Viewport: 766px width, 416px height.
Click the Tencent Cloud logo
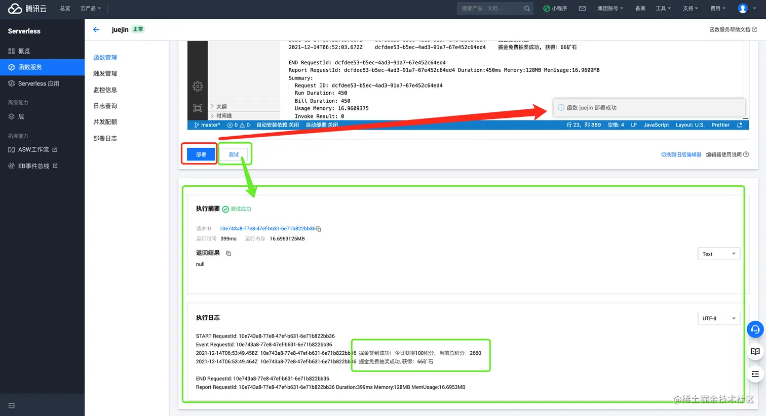tap(27, 9)
